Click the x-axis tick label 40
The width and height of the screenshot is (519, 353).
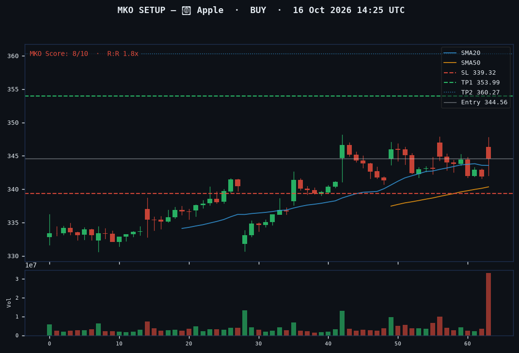328,344
